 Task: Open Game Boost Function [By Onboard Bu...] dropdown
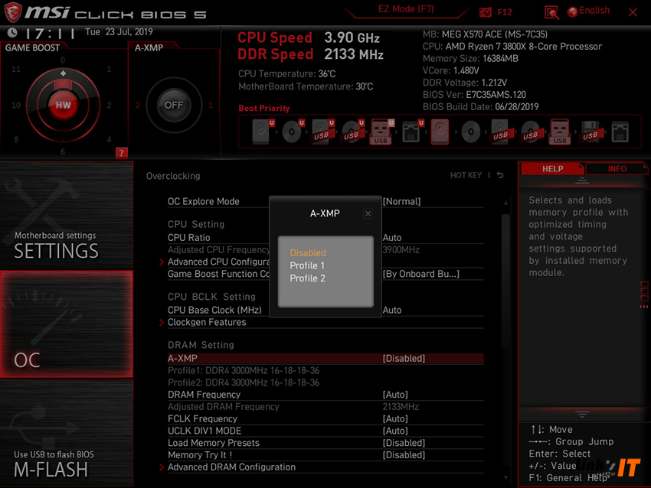click(421, 274)
